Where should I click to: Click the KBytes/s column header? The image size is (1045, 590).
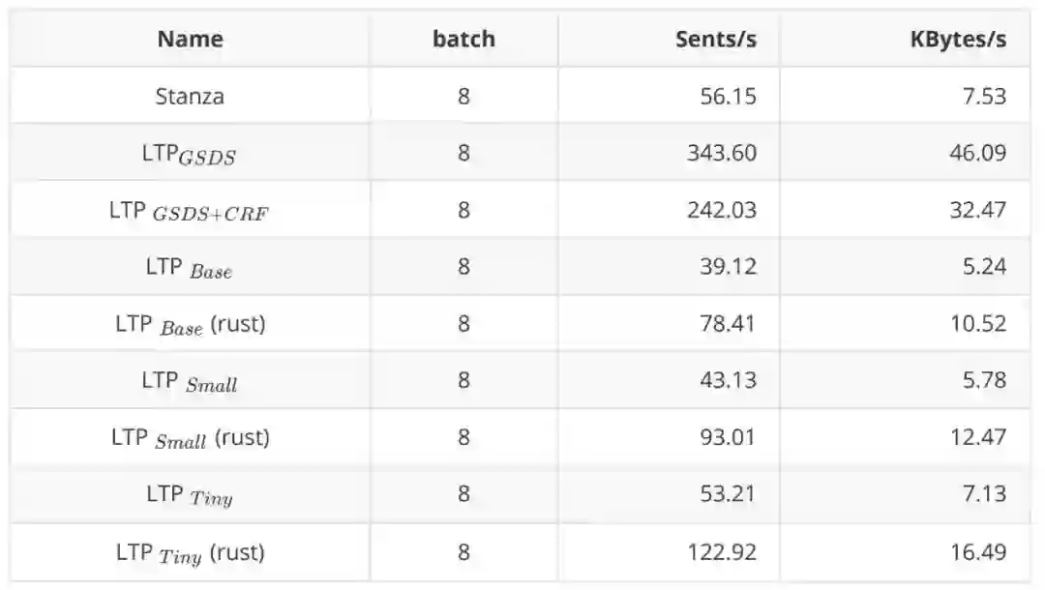(x=958, y=40)
